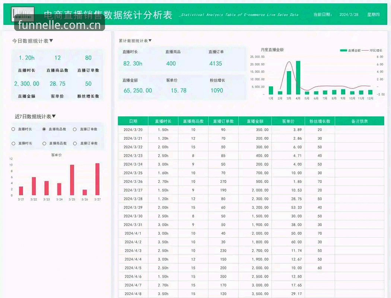Click the 直播时长 table column header

point(163,121)
